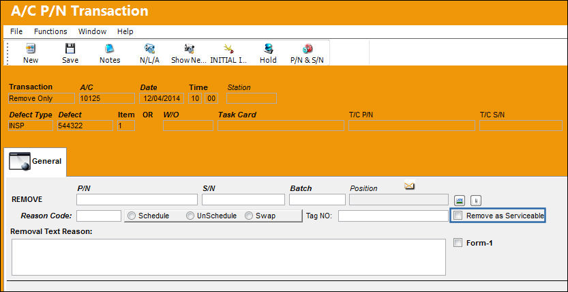
Task: Select the UnSchedule radio button
Action: pyautogui.click(x=190, y=216)
